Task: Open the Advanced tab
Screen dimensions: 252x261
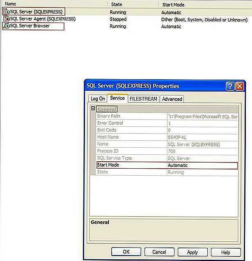Action: [172, 99]
